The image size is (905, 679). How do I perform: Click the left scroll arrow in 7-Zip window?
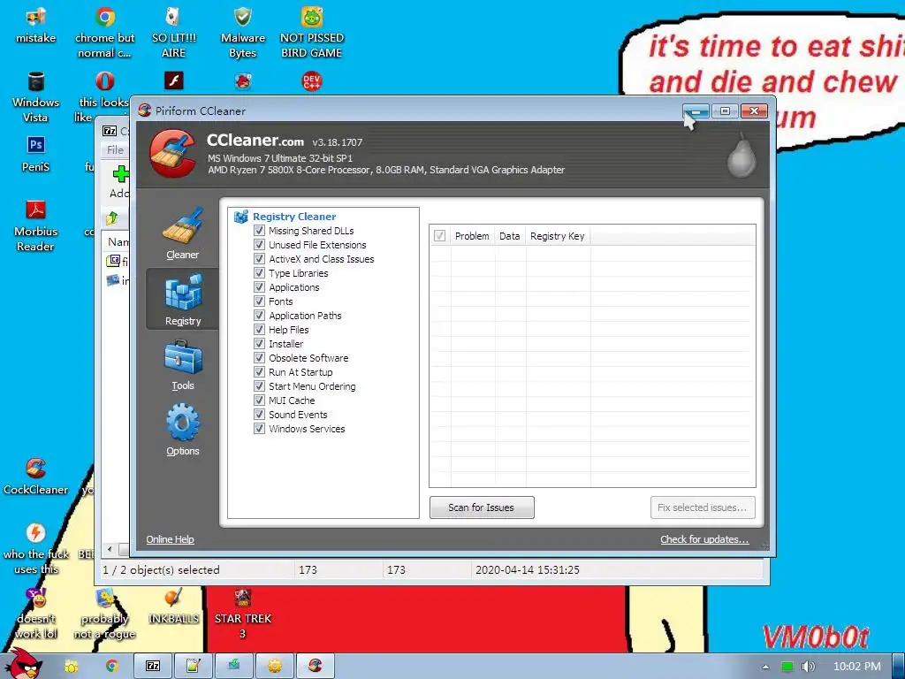point(110,549)
